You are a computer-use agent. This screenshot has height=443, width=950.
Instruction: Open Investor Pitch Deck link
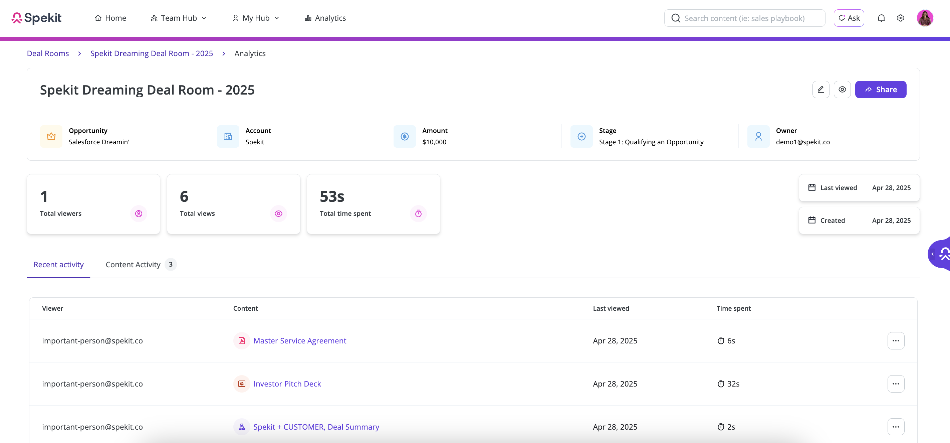287,384
